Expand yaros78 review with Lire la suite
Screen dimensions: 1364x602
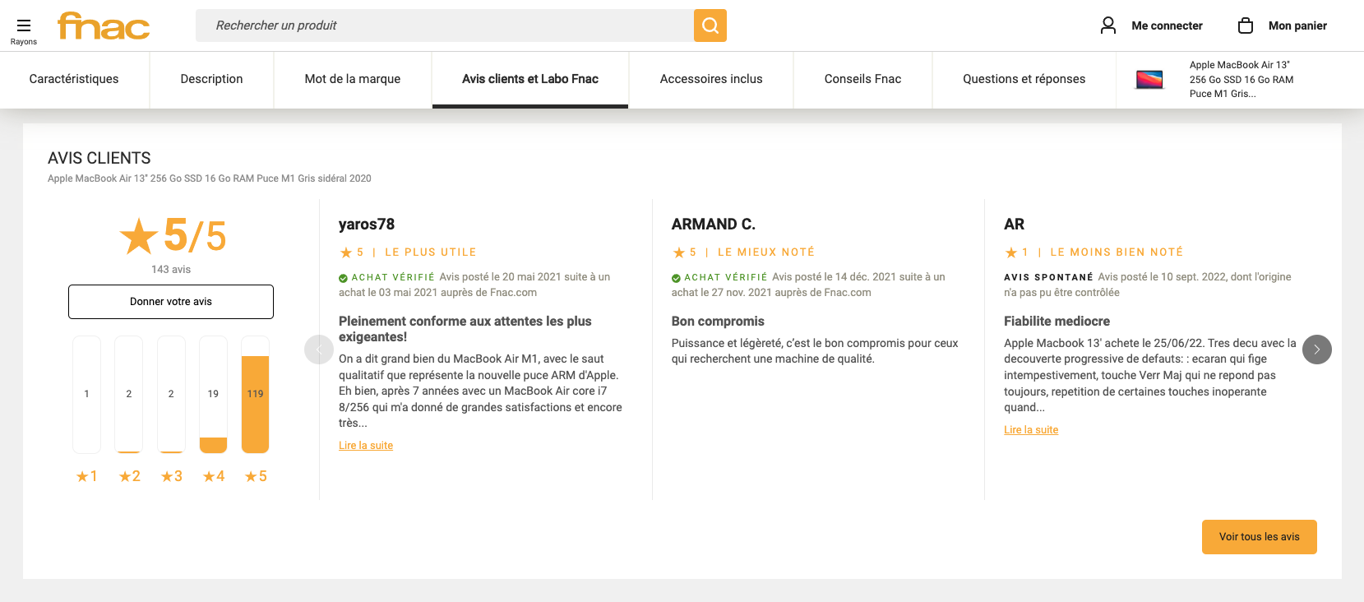point(366,446)
